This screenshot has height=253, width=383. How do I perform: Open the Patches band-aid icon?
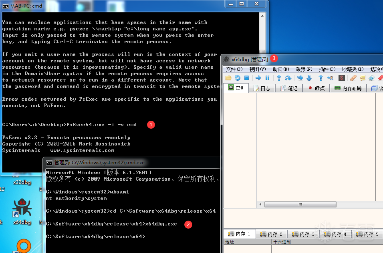[353, 78]
